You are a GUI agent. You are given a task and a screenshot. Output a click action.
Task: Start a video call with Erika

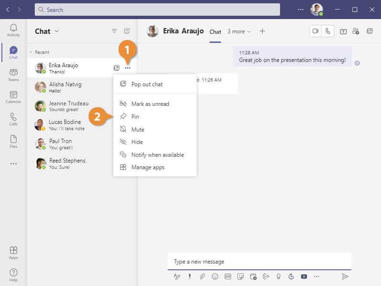coord(315,31)
